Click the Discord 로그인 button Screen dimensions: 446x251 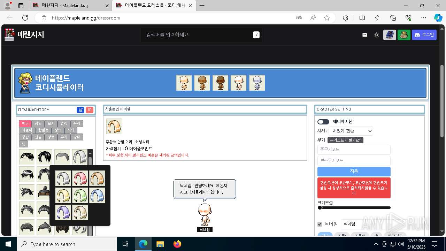pos(424,35)
